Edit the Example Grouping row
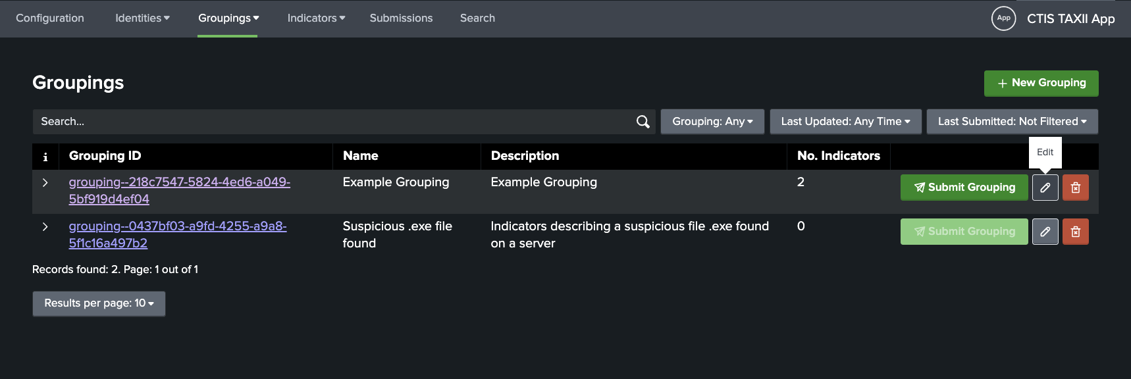This screenshot has width=1131, height=379. (1045, 188)
